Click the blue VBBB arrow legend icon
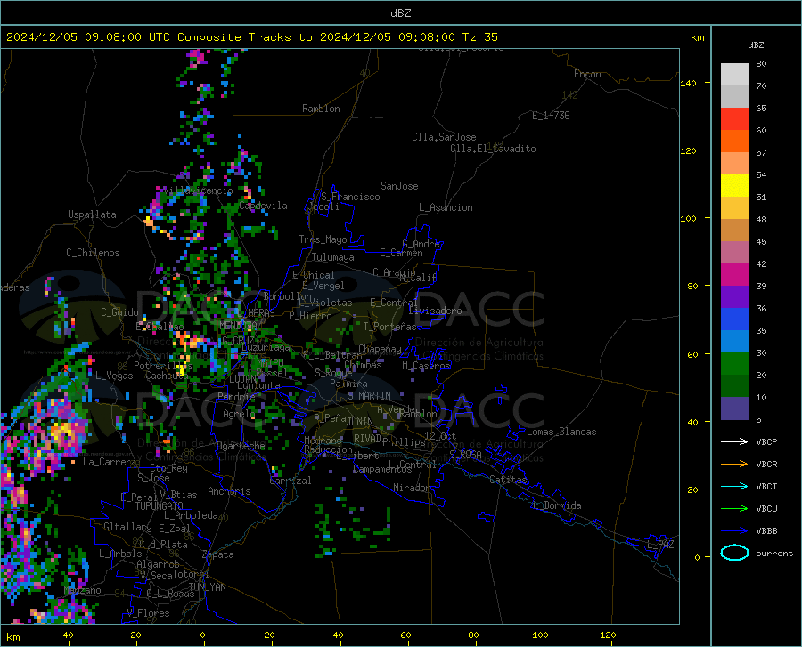This screenshot has width=802, height=647. click(x=734, y=531)
